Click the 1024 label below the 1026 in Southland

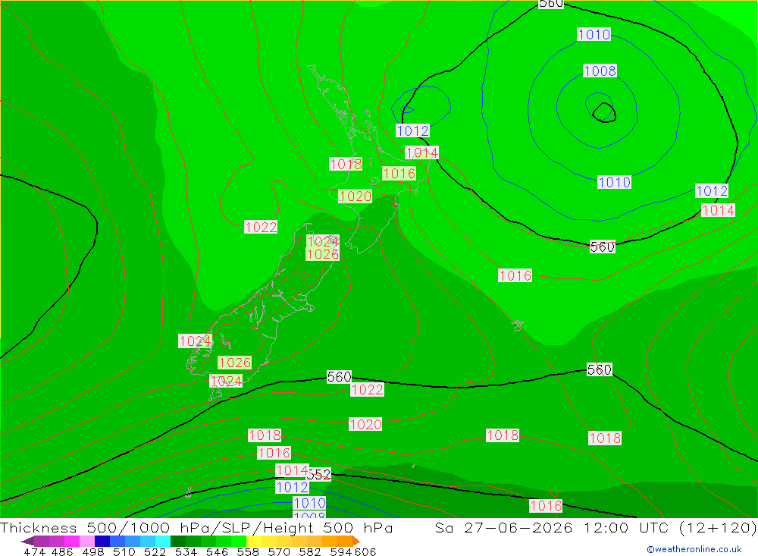click(226, 382)
